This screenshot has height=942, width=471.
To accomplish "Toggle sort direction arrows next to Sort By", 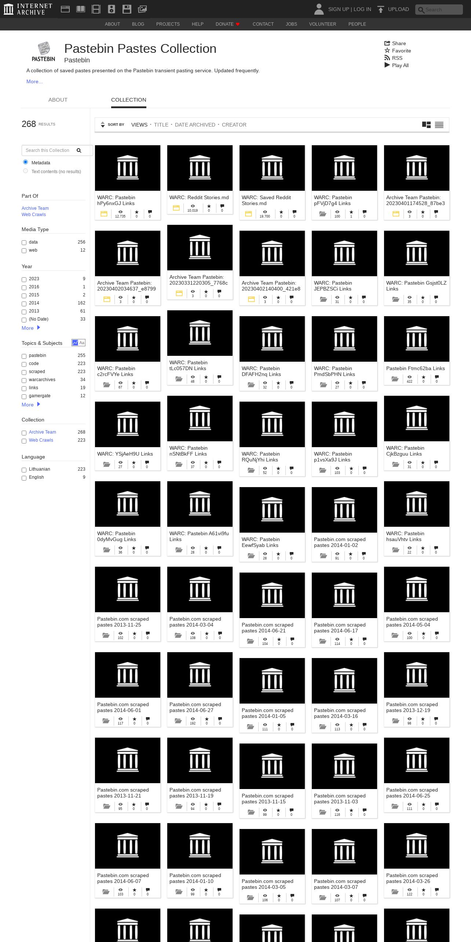I will (x=103, y=125).
